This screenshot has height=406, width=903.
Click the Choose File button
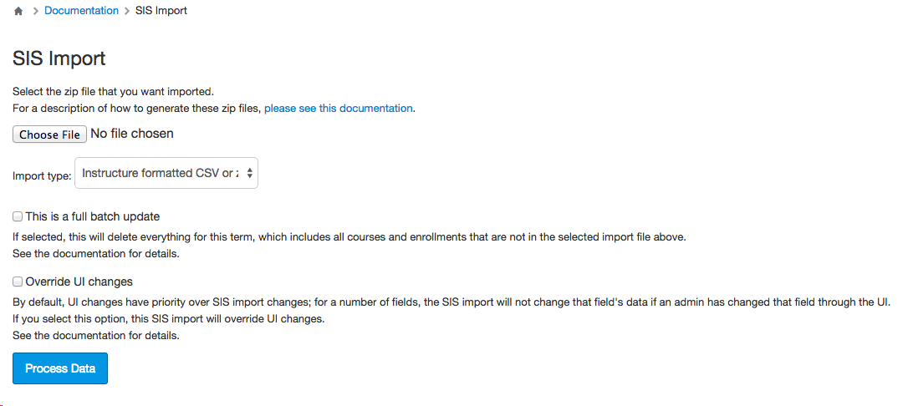[49, 134]
